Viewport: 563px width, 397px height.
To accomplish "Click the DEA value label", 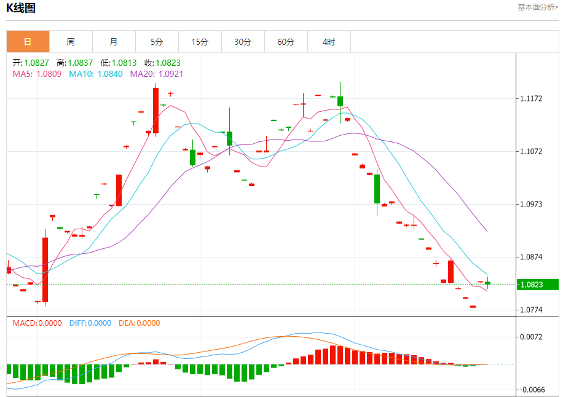I will coord(139,323).
